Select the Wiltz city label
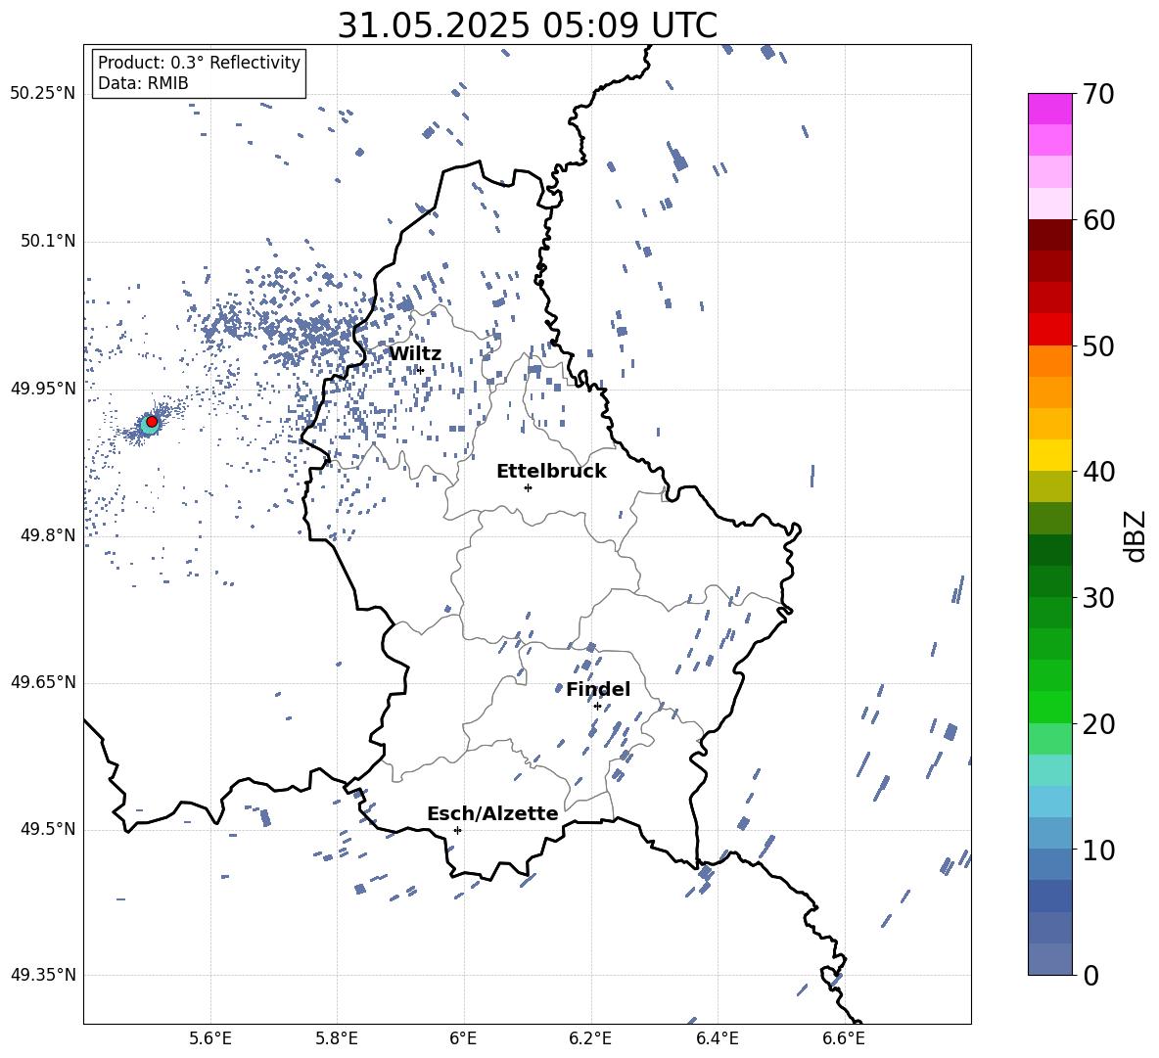The width and height of the screenshot is (1159, 1058). pos(415,354)
